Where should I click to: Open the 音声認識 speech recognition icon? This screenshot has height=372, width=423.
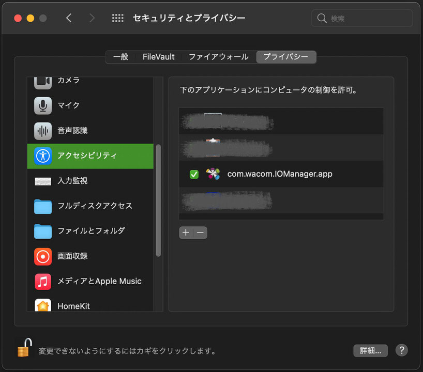pos(43,131)
